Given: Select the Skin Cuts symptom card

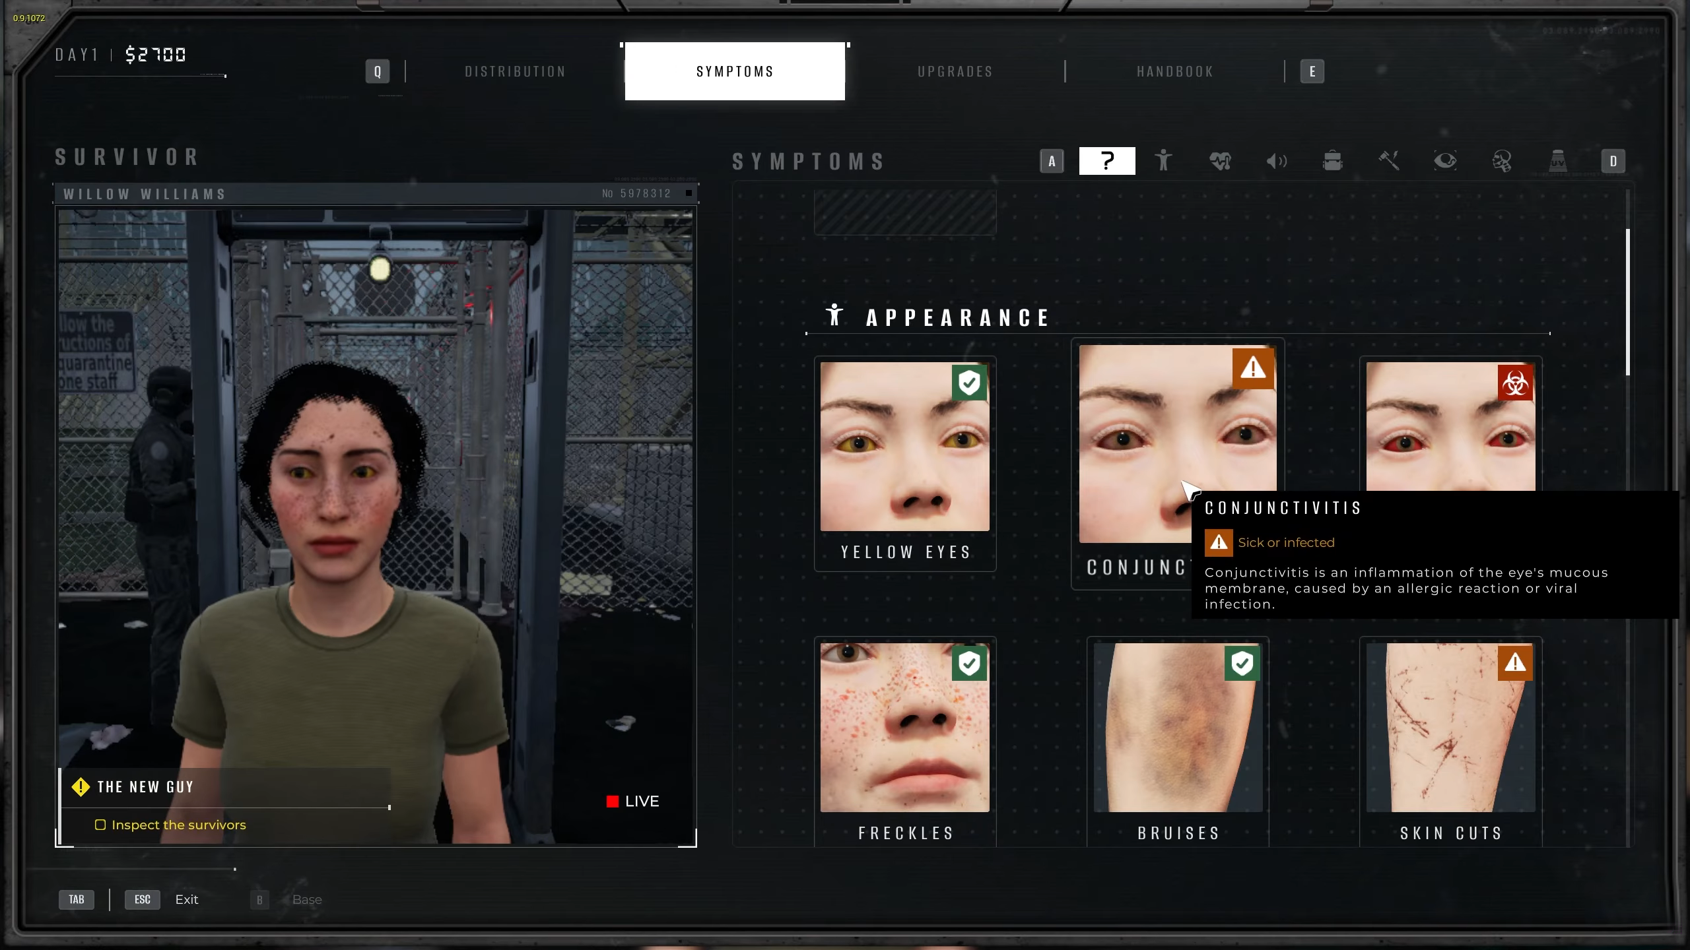Looking at the screenshot, I should coord(1450,742).
